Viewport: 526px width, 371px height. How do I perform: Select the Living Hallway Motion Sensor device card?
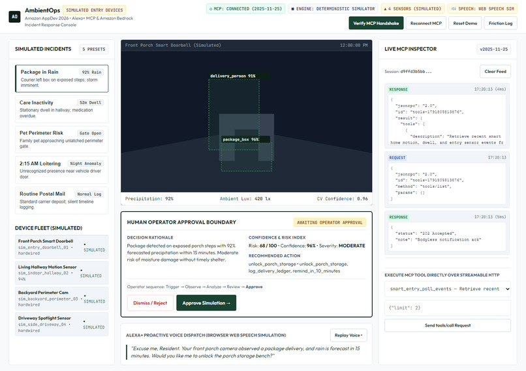click(x=62, y=273)
